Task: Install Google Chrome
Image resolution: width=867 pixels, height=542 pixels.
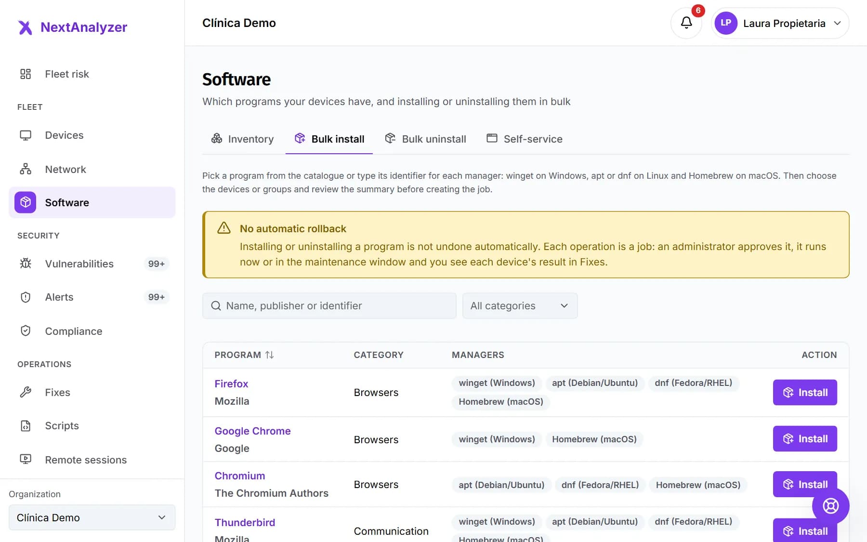Action: (805, 439)
